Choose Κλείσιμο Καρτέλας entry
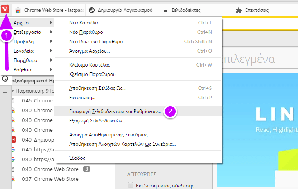Viewport: 298px width, 189px height. [x=138, y=65]
